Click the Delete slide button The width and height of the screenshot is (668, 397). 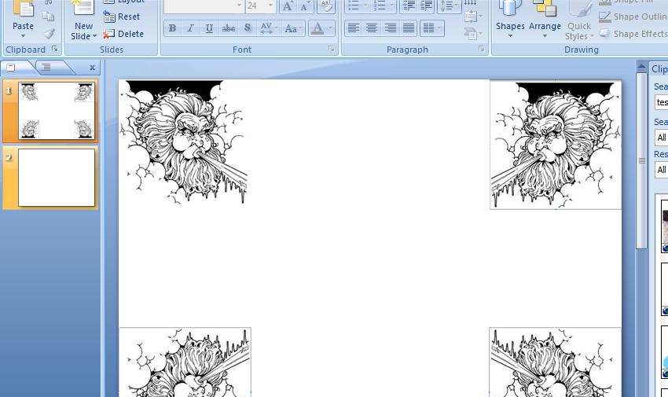pyautogui.click(x=123, y=34)
